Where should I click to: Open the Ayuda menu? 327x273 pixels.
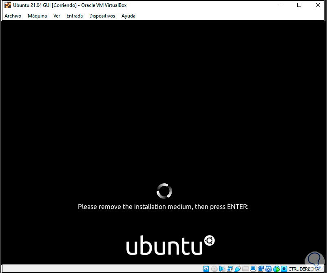pos(128,16)
